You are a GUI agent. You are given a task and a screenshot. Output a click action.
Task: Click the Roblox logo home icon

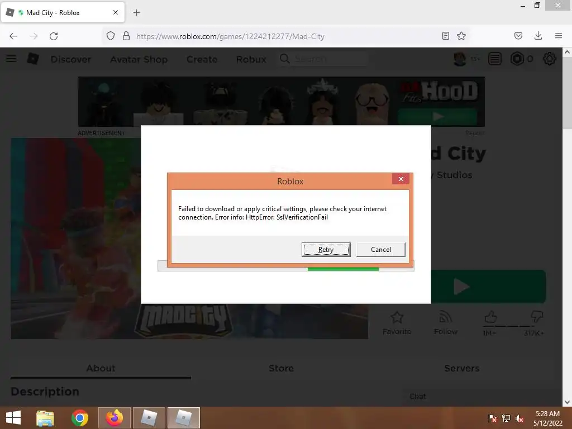33,59
